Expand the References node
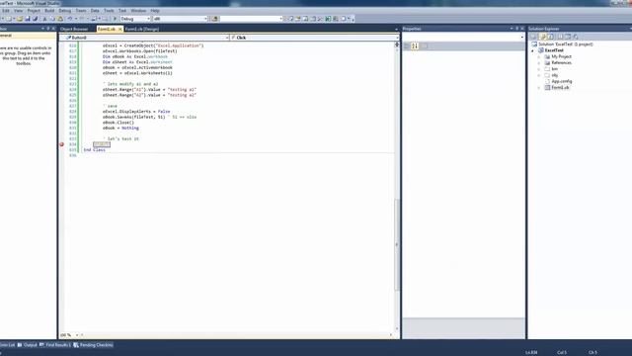The image size is (632, 356). (539, 63)
